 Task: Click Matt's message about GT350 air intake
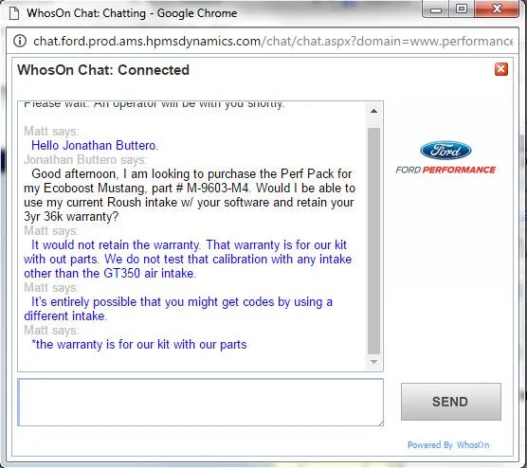[188, 259]
